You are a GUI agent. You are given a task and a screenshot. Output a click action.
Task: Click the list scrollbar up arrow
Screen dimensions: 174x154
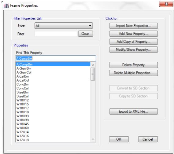(93, 65)
